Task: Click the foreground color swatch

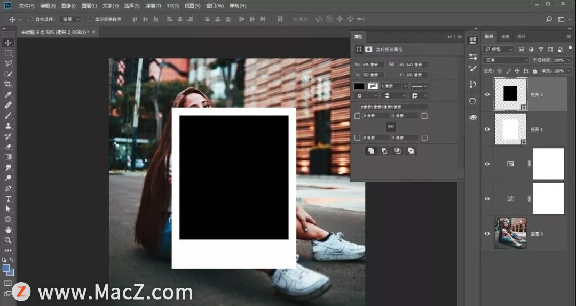Action: click(6, 268)
